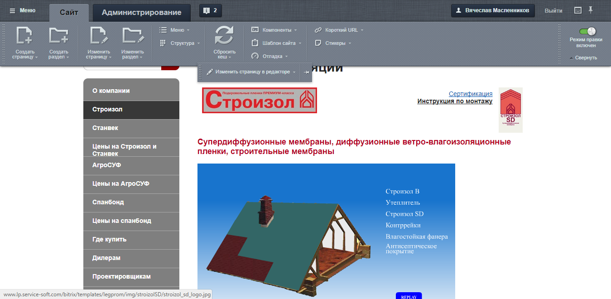The image size is (611, 299).
Task: Click Контррейки label in animation
Action: click(x=403, y=225)
